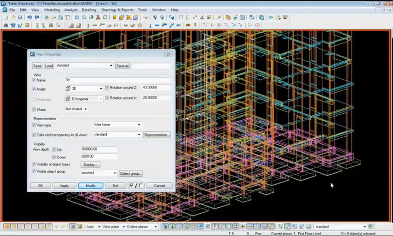Open the Drawings & Reports menu
Image resolution: width=393 pixels, height=236 pixels.
(117, 10)
